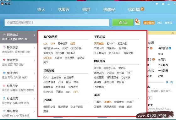176x120 pixels.
Task: Expand the 粉丝八卦 category arrow
Action: [x=34, y=86]
